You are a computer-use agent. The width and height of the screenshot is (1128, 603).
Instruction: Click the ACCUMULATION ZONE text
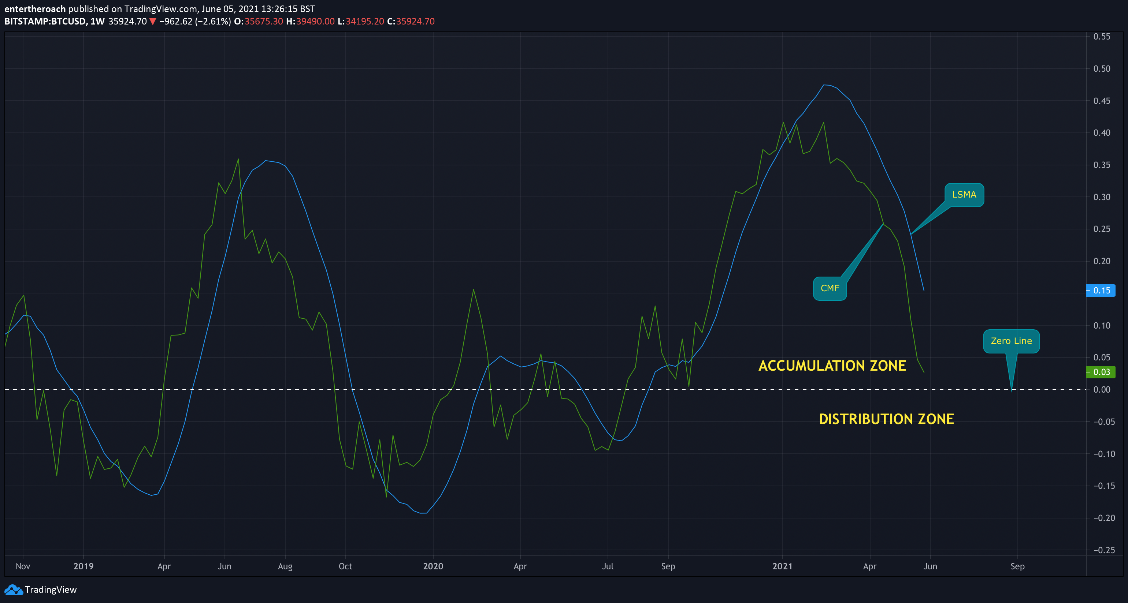pyautogui.click(x=832, y=366)
